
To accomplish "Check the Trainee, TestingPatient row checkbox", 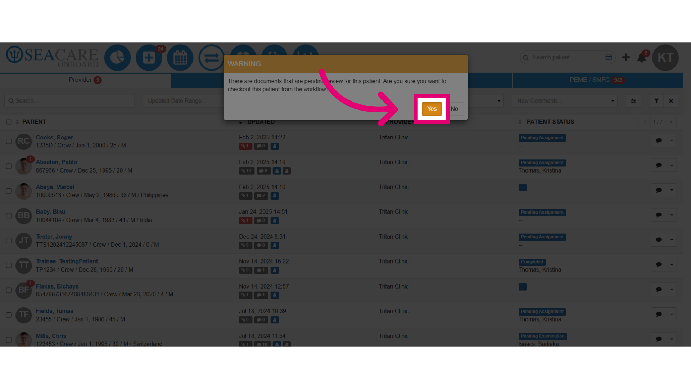I will [9, 265].
